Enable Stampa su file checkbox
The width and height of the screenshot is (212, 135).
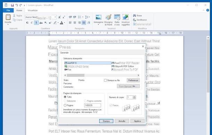pyautogui.click(x=105, y=80)
